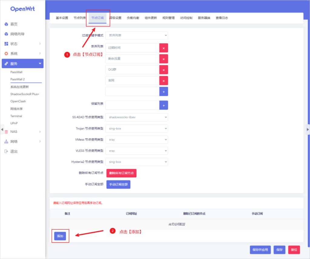Click the 系统 gear icon
Viewport: 310px width, 259px height.
click(x=6, y=54)
